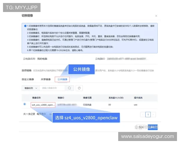Click the magnifier search icon
This screenshot has height=144, width=180.
(x=69, y=88)
